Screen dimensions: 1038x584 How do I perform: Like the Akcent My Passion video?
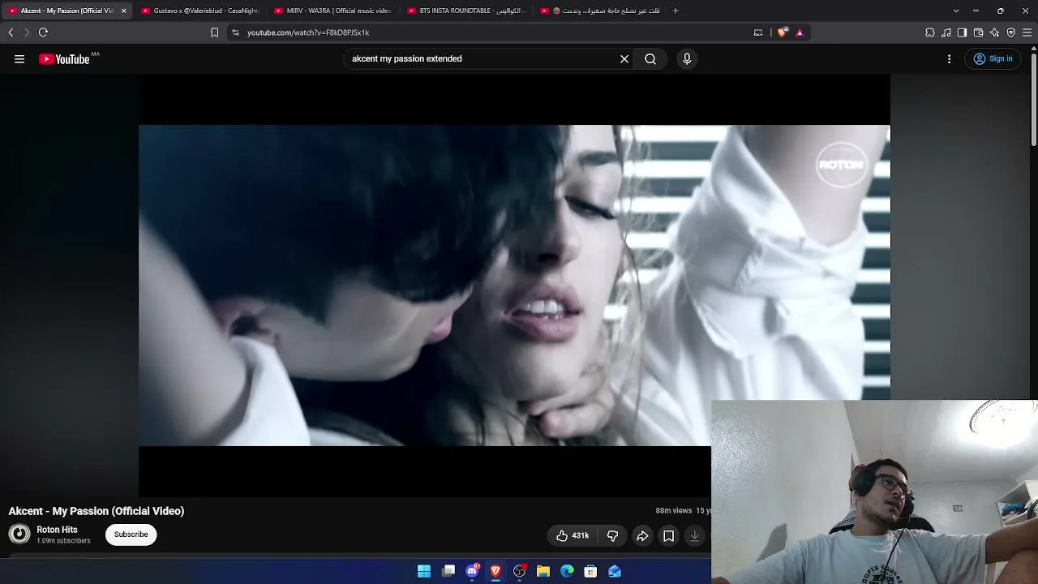[x=573, y=535]
